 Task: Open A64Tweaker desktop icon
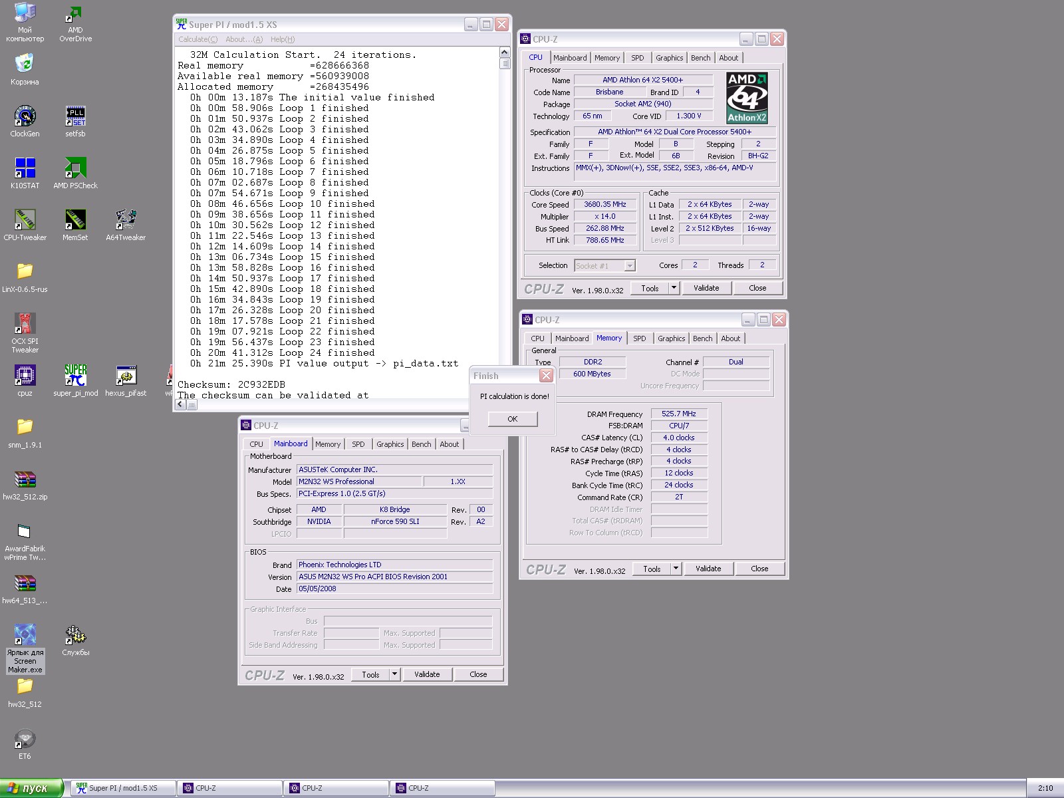click(126, 225)
